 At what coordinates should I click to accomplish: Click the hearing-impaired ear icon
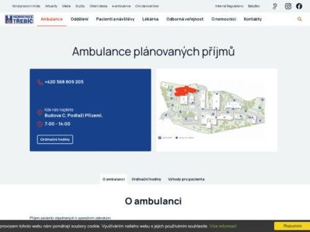click(275, 6)
